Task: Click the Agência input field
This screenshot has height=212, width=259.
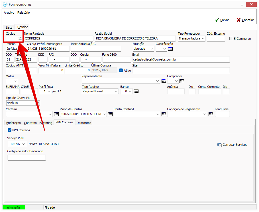Action: (x=176, y=92)
